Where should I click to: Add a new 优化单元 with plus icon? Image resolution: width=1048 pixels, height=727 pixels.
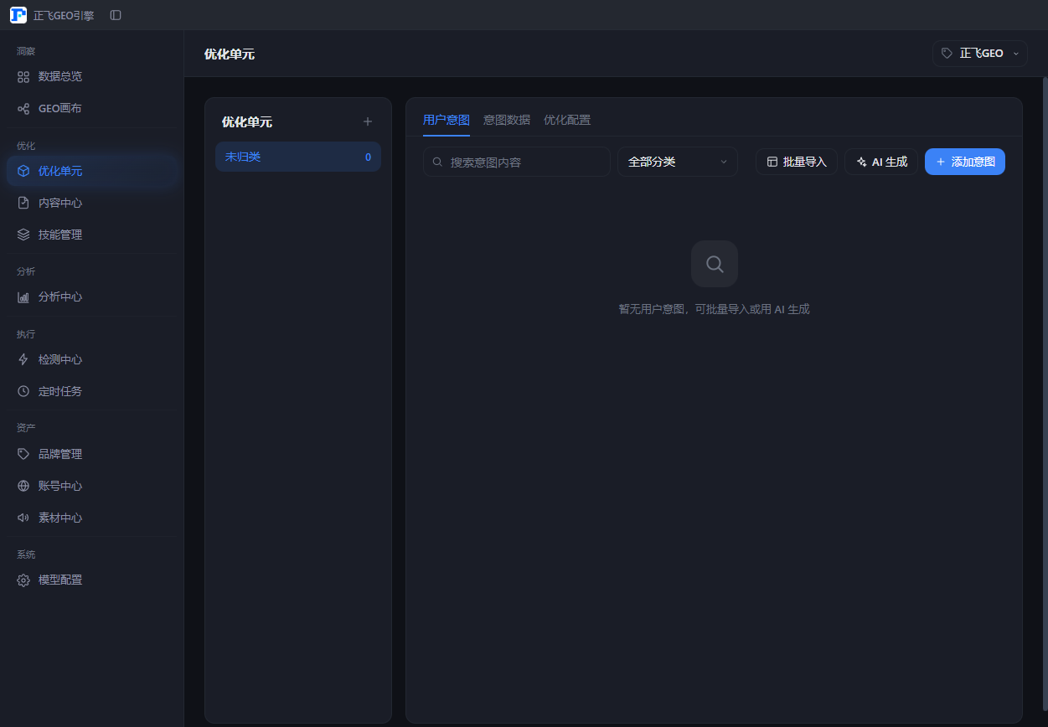(367, 121)
